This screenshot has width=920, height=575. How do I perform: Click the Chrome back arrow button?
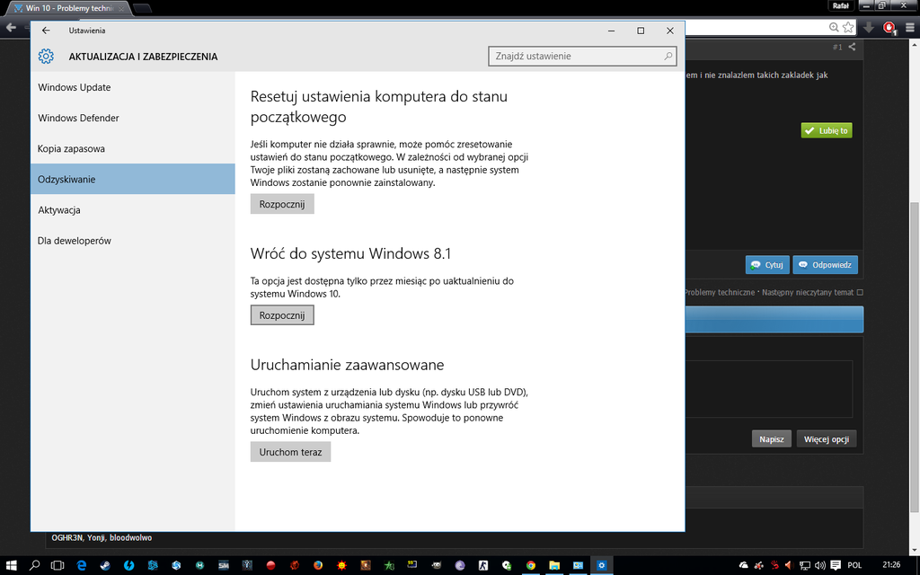[x=11, y=28]
